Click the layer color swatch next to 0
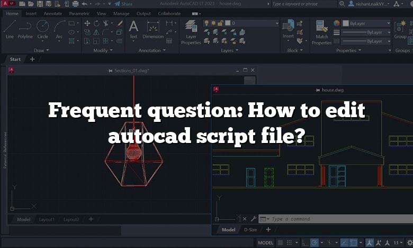The width and height of the screenshot is (413, 248). pyautogui.click(x=228, y=23)
